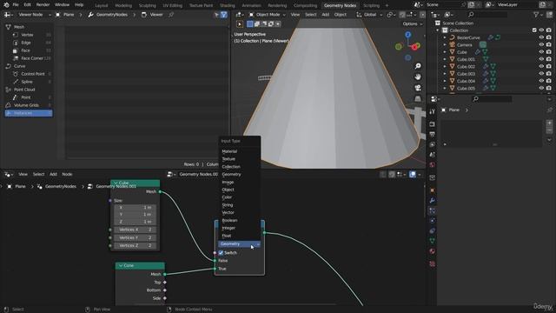Click the pan hand icon in the viewport
The image size is (556, 313).
click(418, 77)
